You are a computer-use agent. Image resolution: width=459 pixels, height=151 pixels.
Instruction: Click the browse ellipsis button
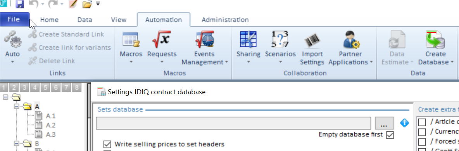coord(385,123)
